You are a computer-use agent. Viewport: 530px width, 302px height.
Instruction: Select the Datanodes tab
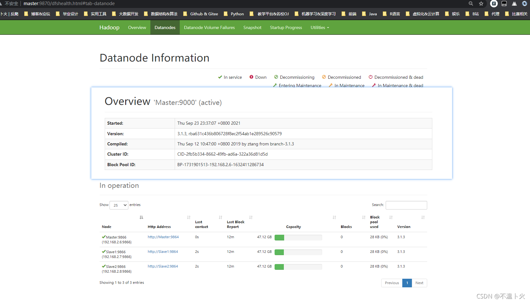coord(165,27)
